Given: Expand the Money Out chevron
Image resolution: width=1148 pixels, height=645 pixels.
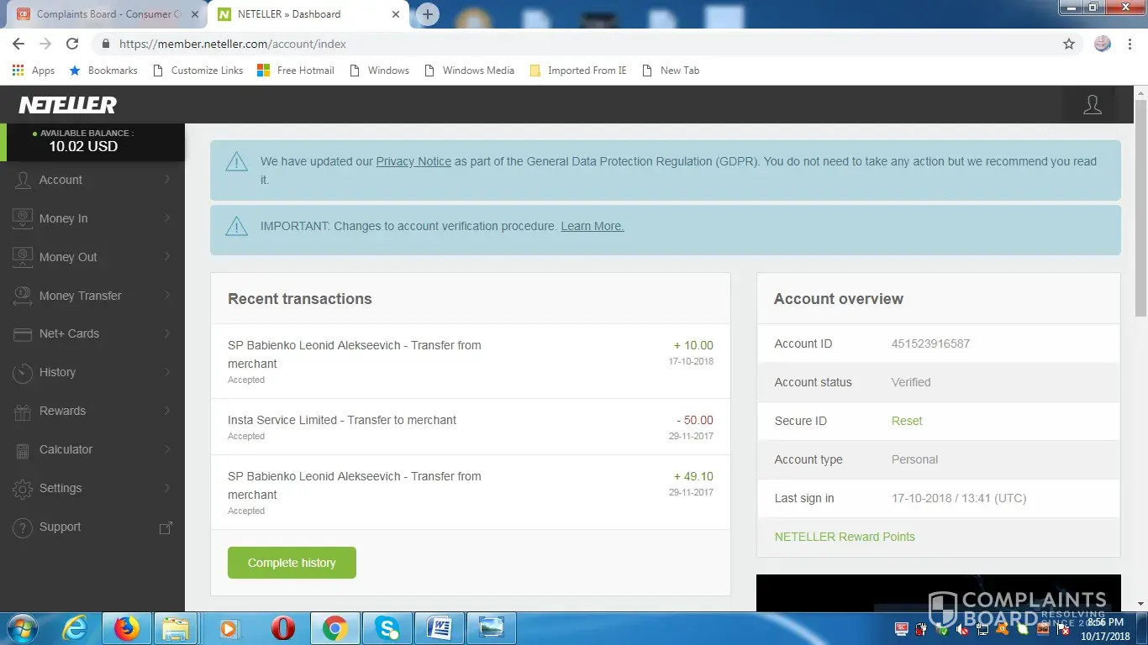Looking at the screenshot, I should point(167,256).
